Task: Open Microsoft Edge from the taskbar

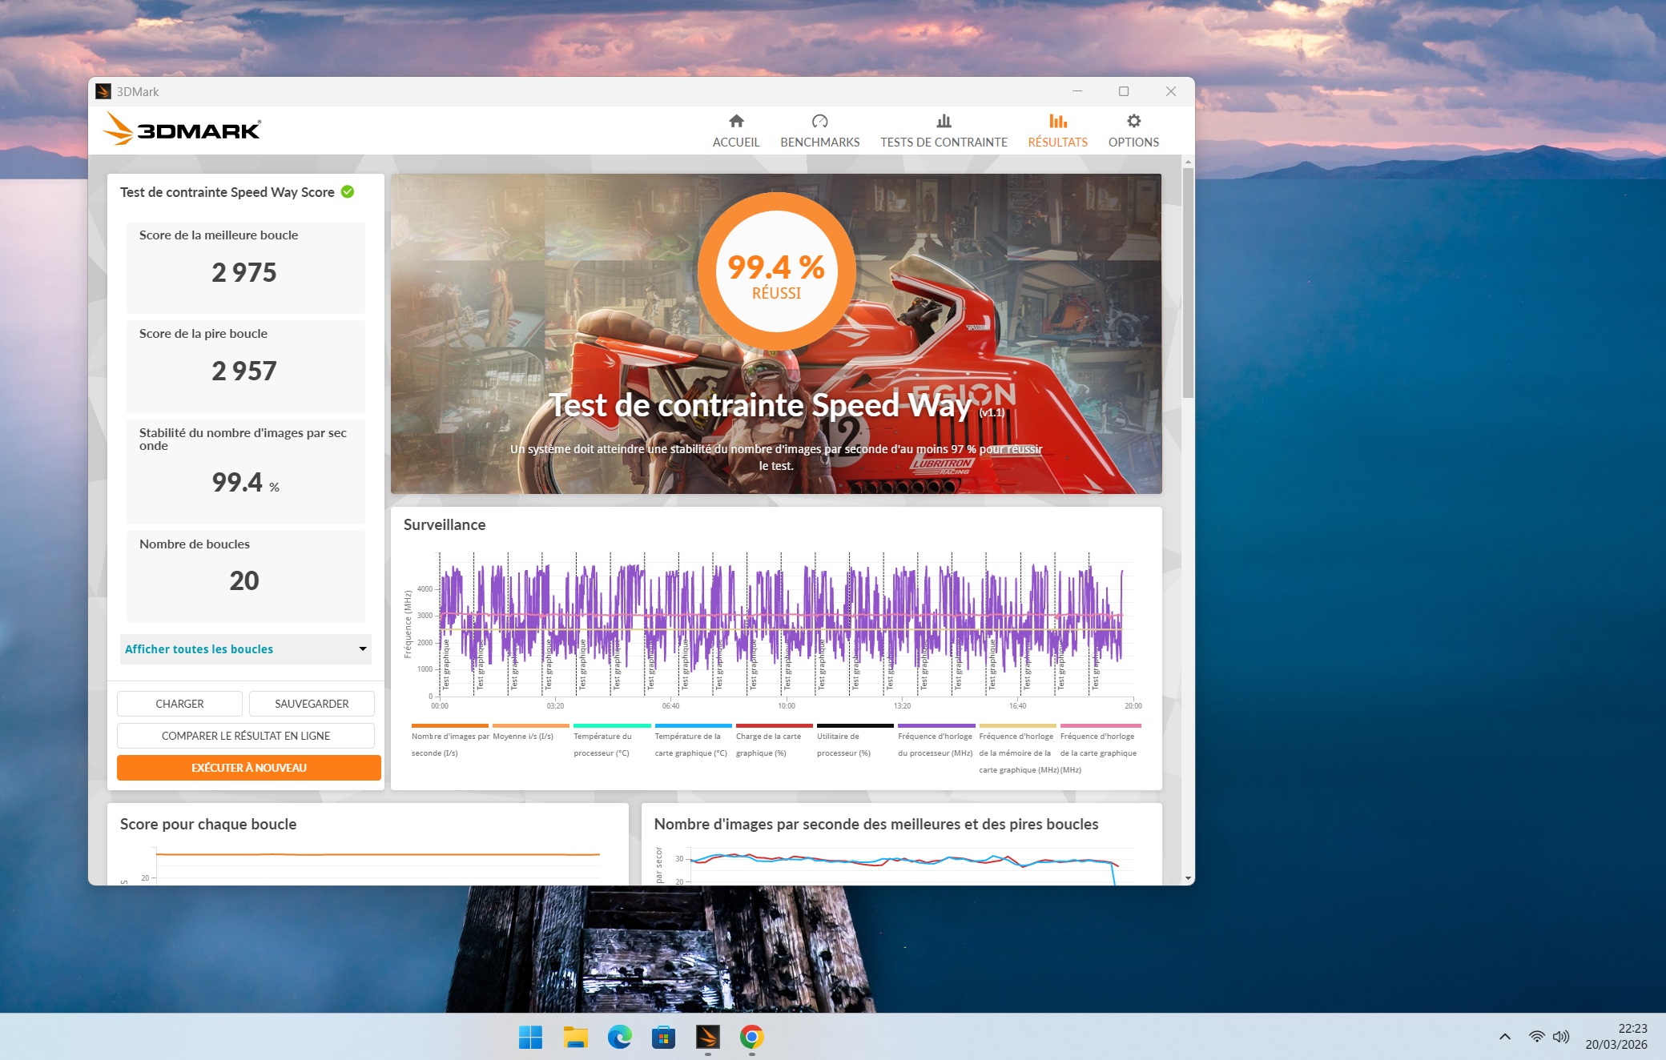Action: tap(619, 1038)
